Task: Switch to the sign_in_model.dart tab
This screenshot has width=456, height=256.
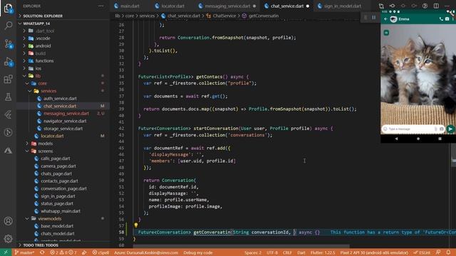Action: coord(342,6)
